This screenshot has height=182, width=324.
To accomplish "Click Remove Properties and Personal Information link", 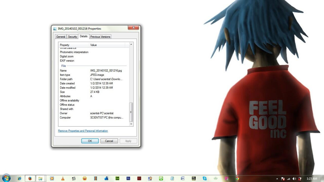I will (83, 131).
